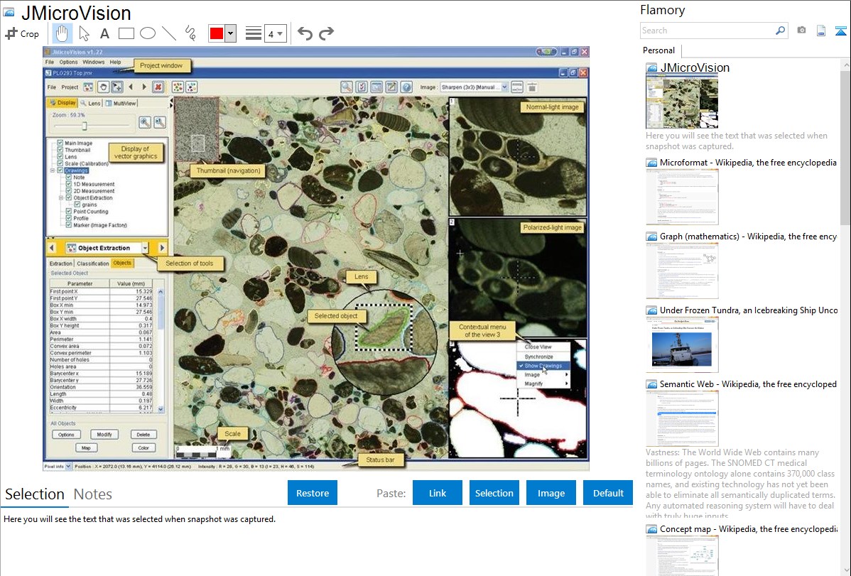Viewport: 851px width, 576px height.
Task: Click the Image paste button
Action: click(x=551, y=493)
